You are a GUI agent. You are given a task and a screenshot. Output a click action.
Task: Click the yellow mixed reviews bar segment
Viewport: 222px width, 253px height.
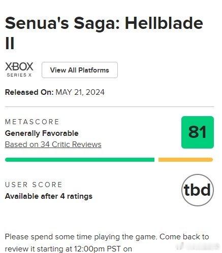tap(185, 160)
